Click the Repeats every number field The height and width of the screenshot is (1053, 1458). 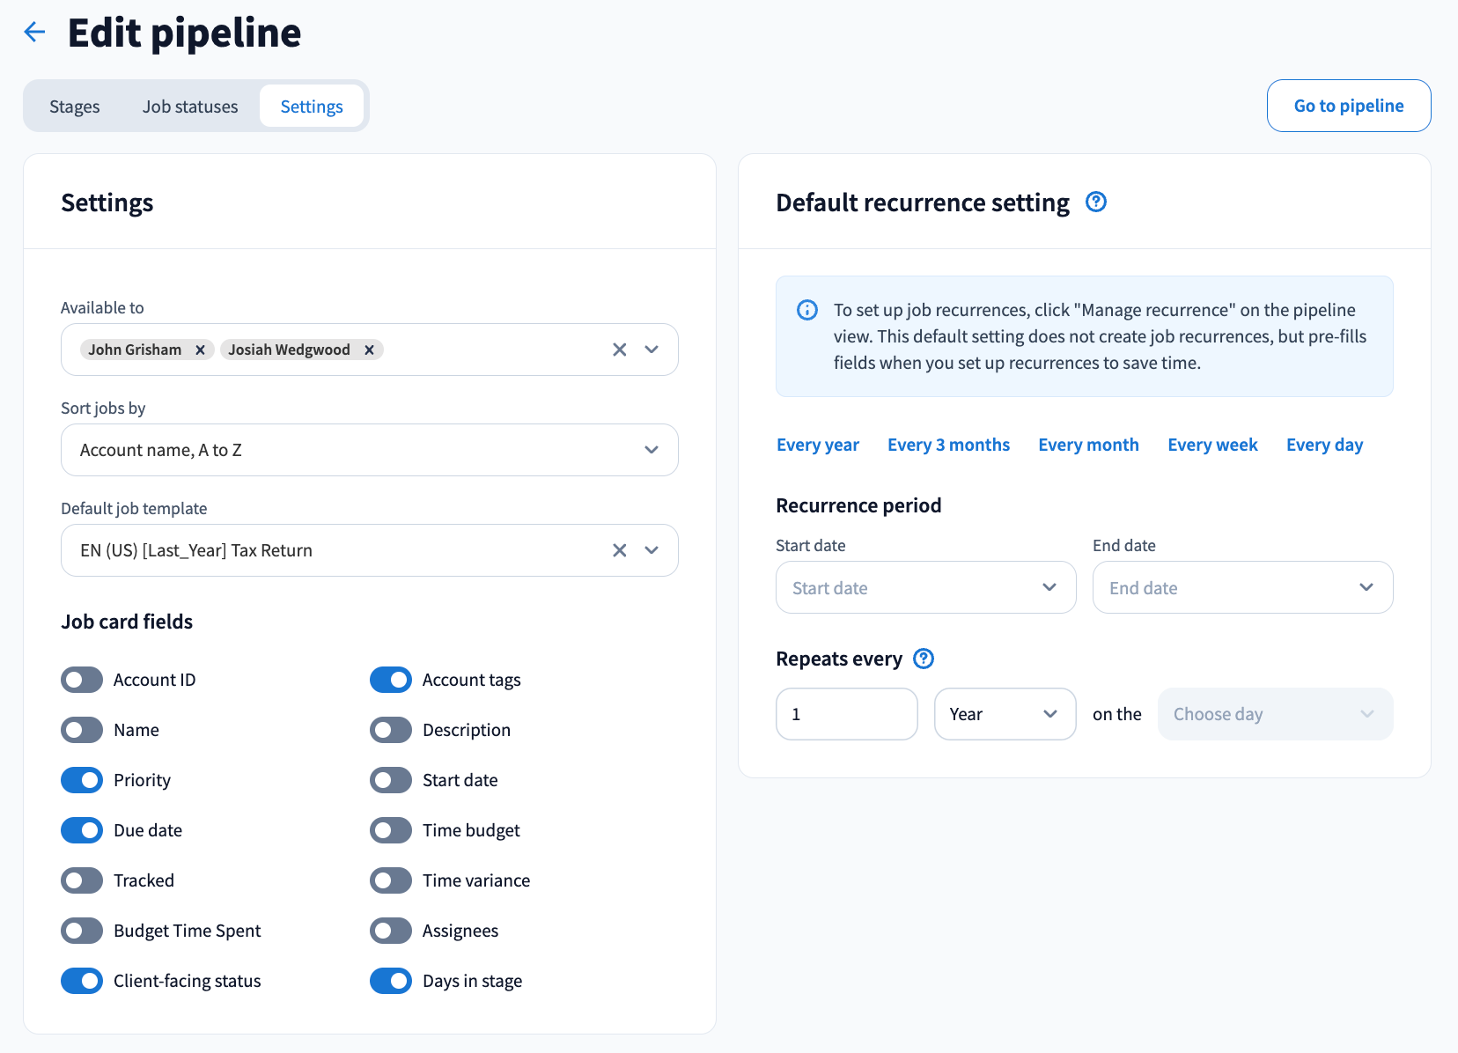[x=846, y=714]
